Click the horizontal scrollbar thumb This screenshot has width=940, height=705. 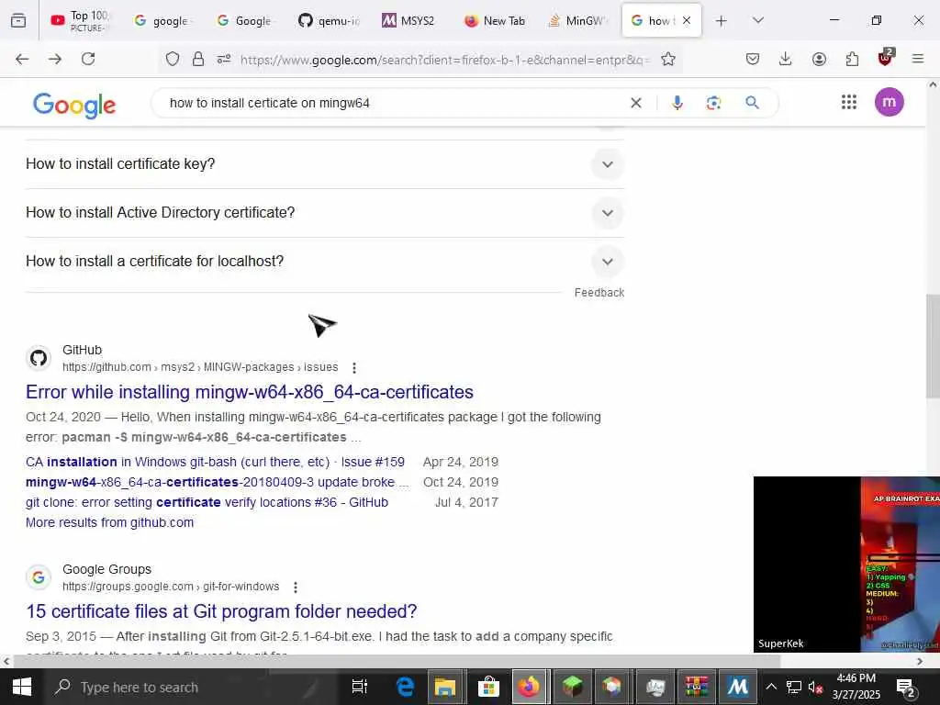click(397, 661)
